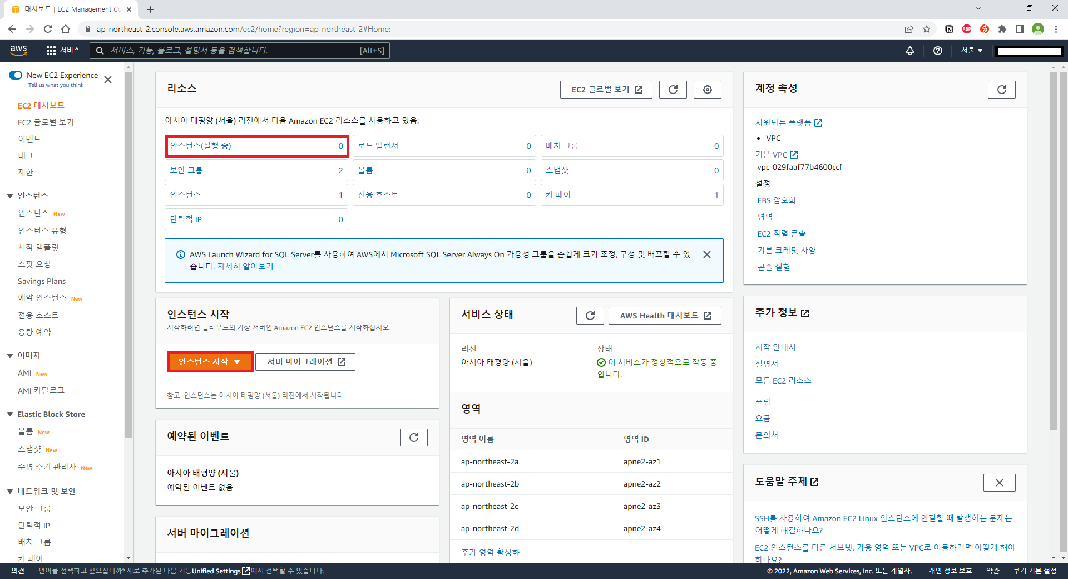Image resolution: width=1068 pixels, height=579 pixels.
Task: Click the 서버 마이그레이션 button
Action: 305,361
